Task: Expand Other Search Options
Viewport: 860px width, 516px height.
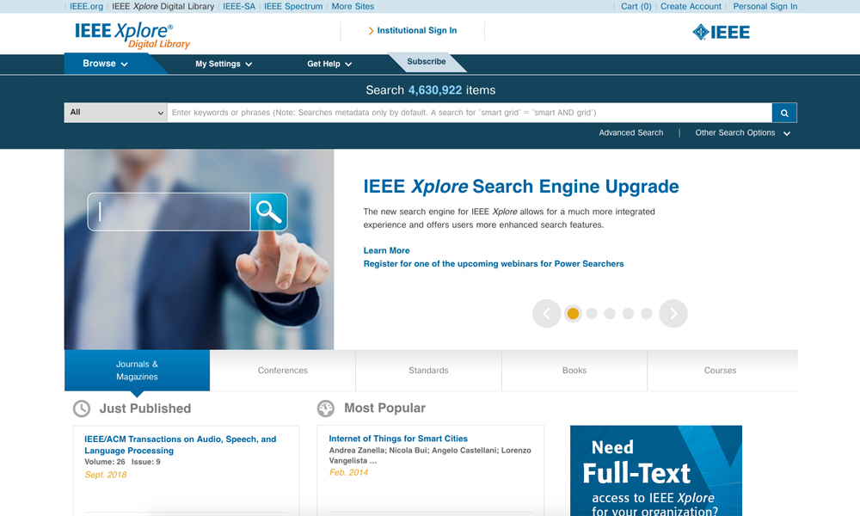Action: tap(742, 133)
